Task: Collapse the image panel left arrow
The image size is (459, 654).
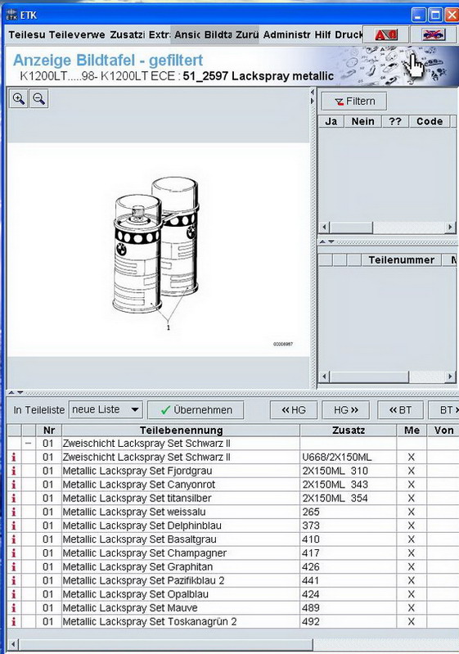Action: tap(313, 92)
